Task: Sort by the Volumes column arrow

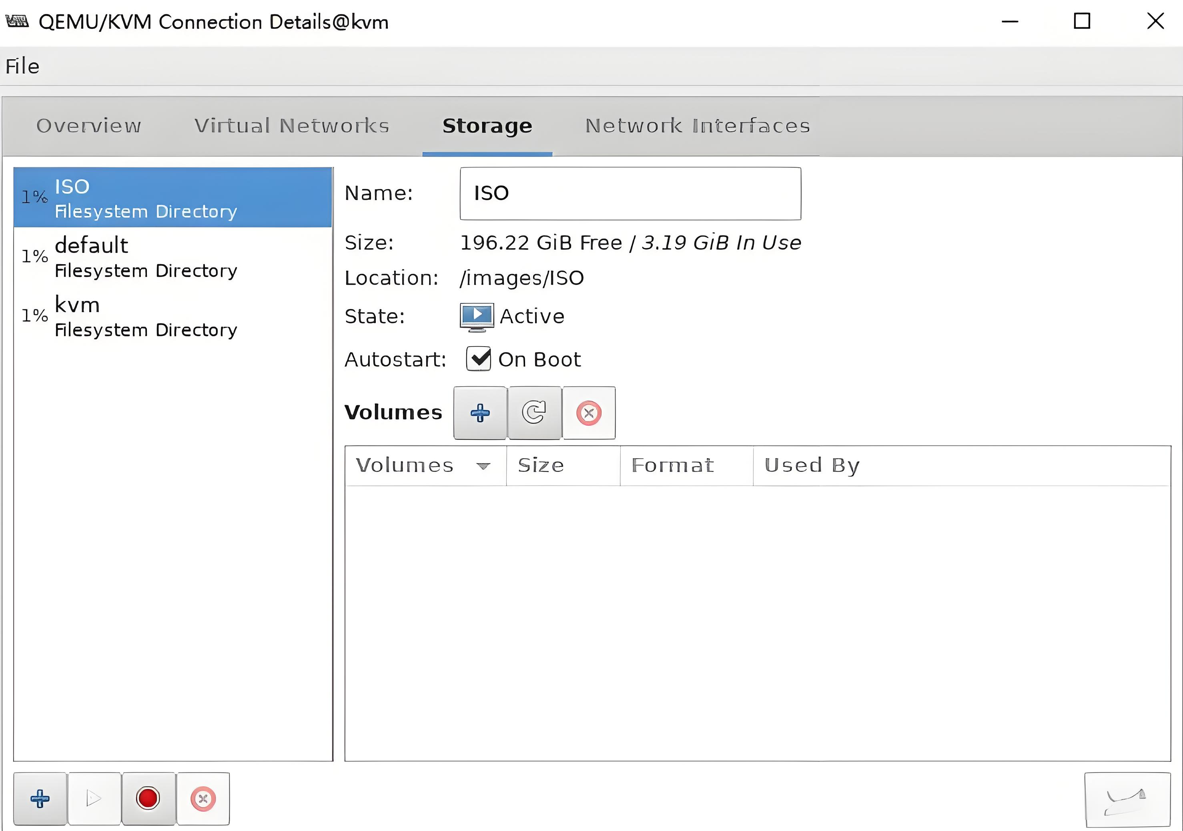Action: click(x=483, y=466)
